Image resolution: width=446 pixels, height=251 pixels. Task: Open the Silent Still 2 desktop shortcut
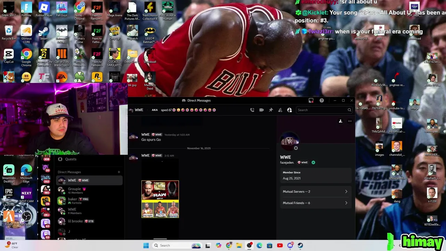click(9, 9)
